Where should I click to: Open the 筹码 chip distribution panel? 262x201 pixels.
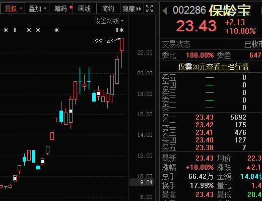pos(61,9)
